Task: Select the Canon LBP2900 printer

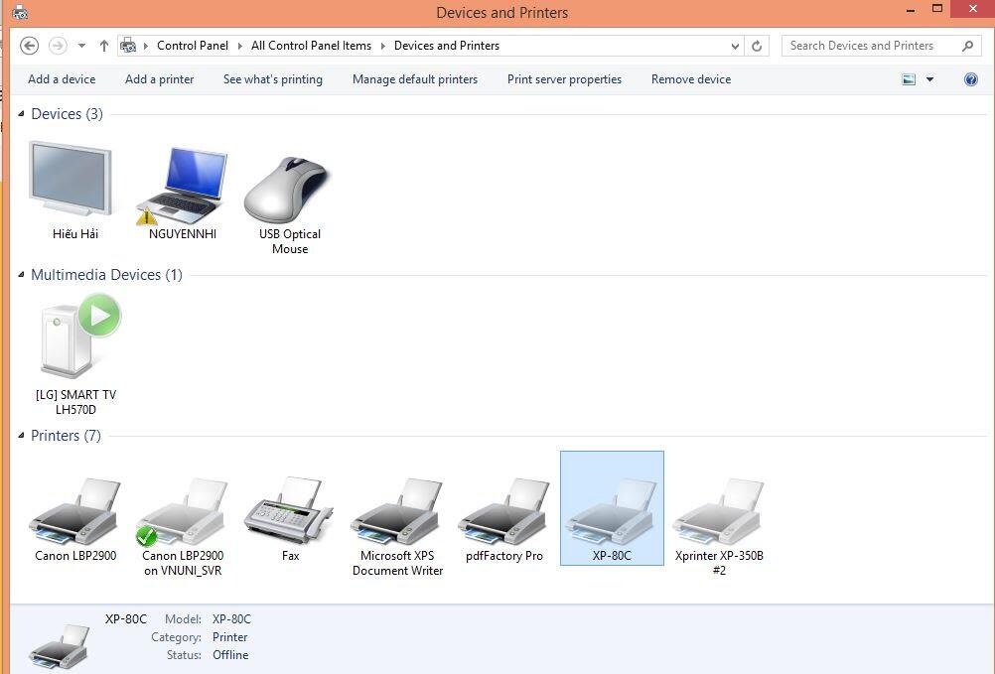Action: pyautogui.click(x=75, y=520)
